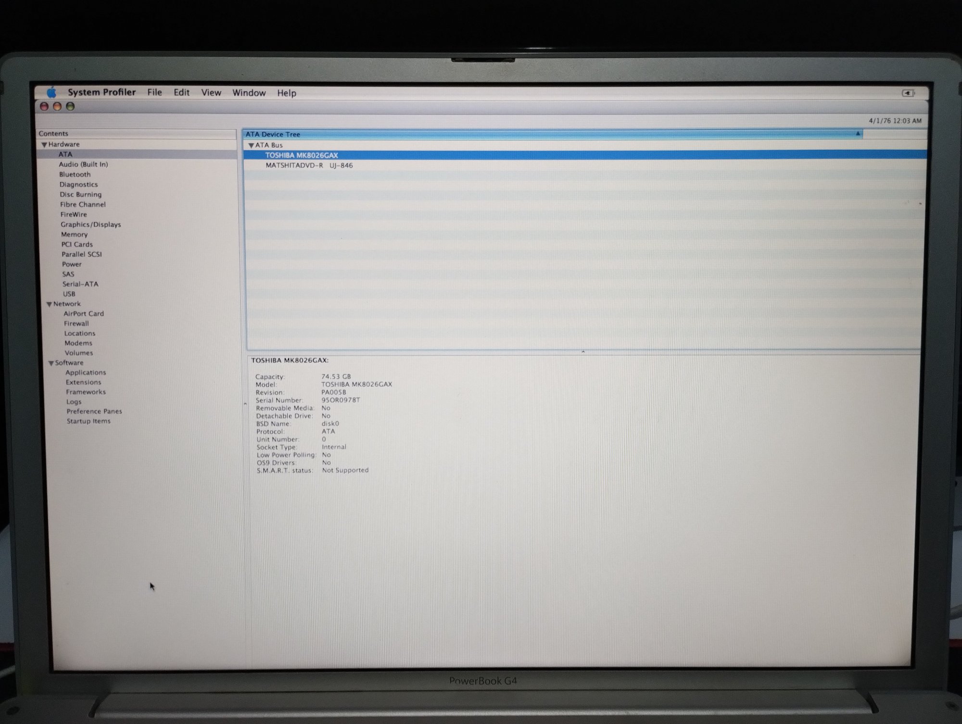Select MATSHITADVD-R UJ-846 device row
The image size is (962, 724).
(309, 165)
